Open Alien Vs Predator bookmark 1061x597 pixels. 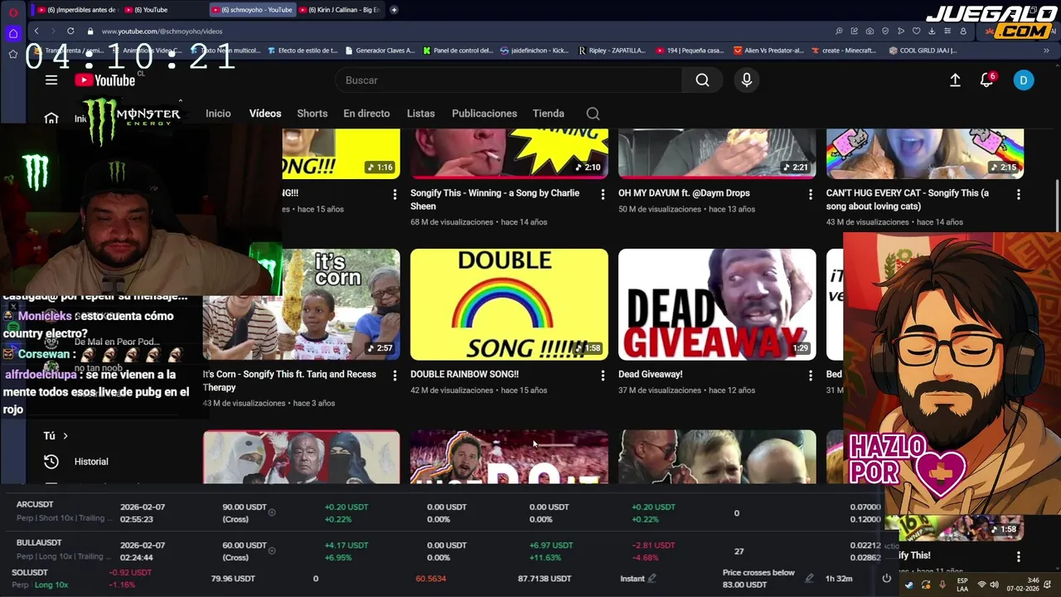(768, 51)
